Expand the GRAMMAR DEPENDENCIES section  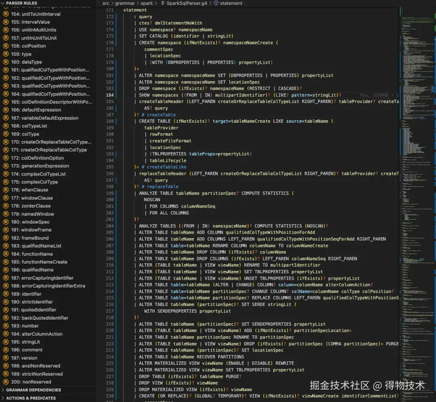tap(3, 390)
